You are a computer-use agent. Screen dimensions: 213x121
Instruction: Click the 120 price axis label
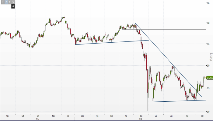[209, 112]
